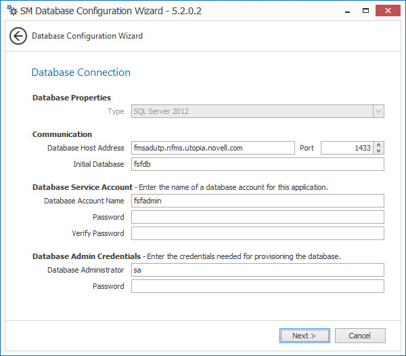Open the database Type dropdown
The width and height of the screenshot is (406, 356).
tap(378, 111)
